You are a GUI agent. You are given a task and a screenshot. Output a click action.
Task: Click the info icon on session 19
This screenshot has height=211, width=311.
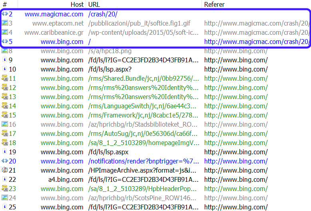(4, 152)
